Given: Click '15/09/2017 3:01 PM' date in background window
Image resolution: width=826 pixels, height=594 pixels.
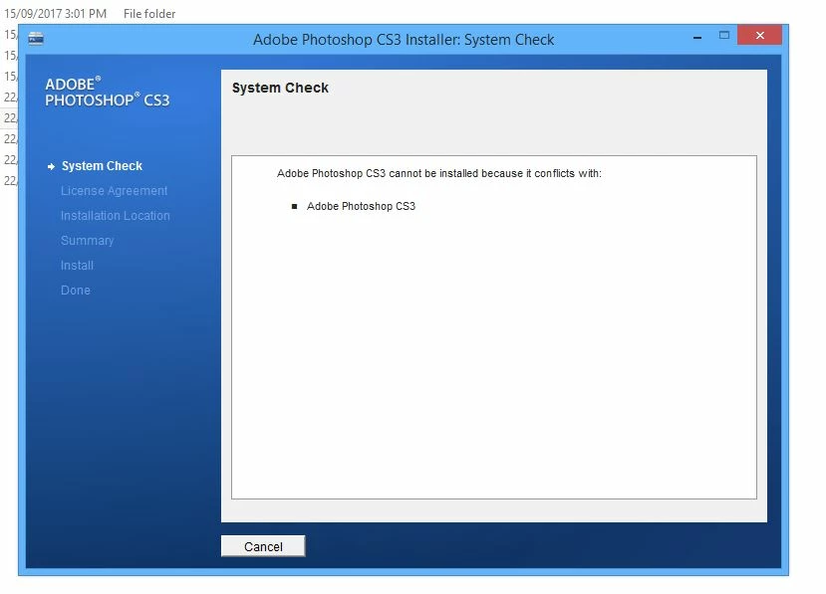Looking at the screenshot, I should click(x=56, y=14).
